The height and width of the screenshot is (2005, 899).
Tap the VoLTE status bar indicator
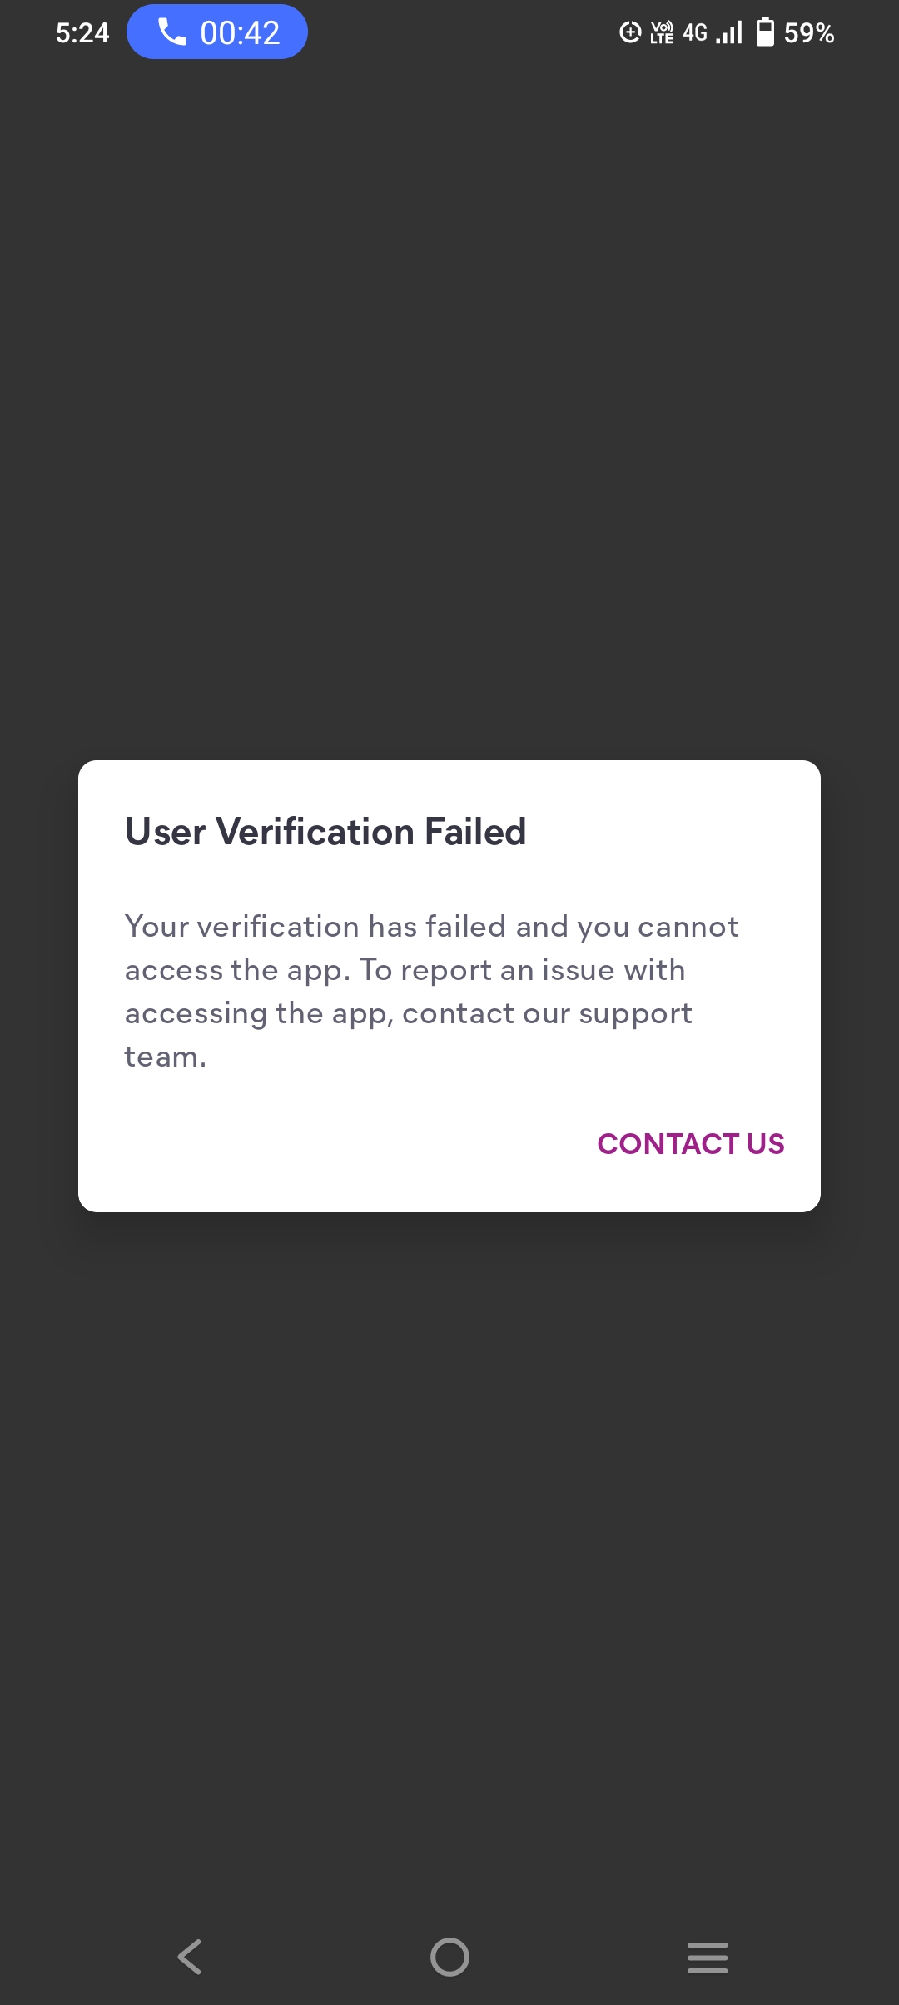[x=662, y=32]
